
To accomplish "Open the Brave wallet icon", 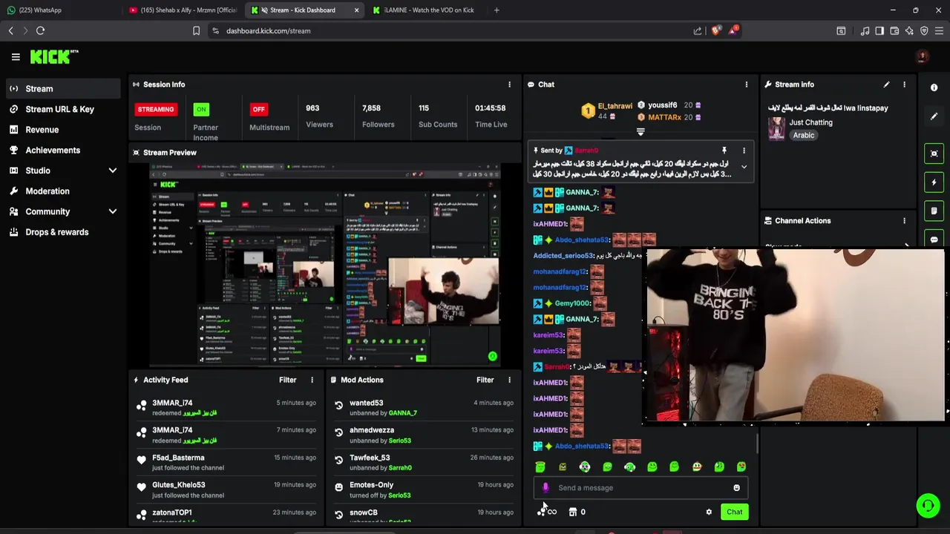I will [894, 30].
